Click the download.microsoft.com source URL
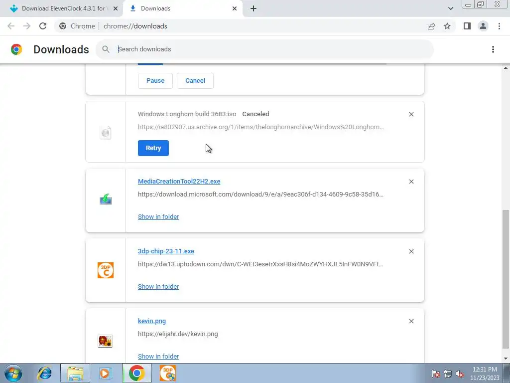Screen dimensions: 510x383 pyautogui.click(x=260, y=194)
